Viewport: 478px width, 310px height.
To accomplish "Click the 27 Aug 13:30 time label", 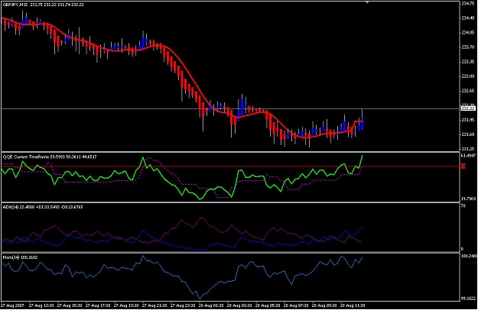I will [x=41, y=305].
